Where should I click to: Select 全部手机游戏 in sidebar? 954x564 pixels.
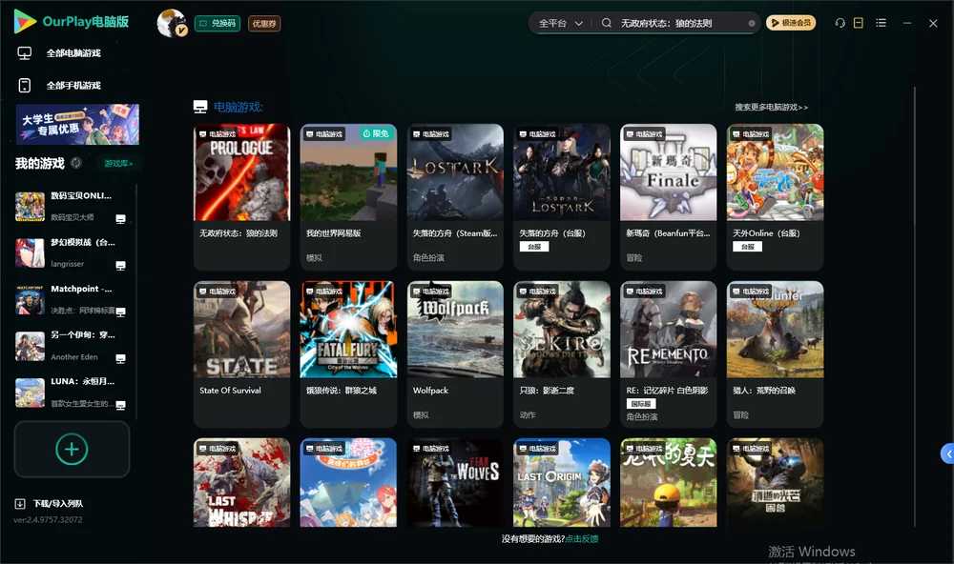[73, 85]
